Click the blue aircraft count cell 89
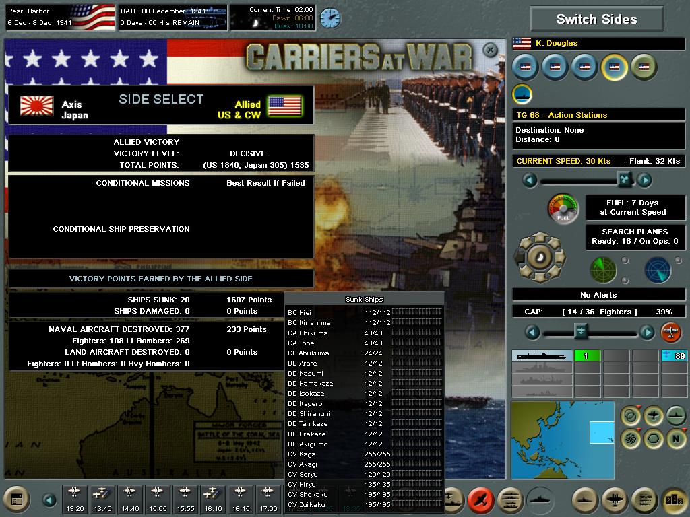Image resolution: width=690 pixels, height=517 pixels. pyautogui.click(x=674, y=355)
